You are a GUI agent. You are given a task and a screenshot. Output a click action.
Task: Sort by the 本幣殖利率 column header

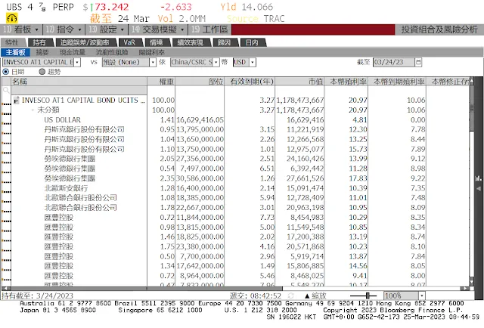346,82
